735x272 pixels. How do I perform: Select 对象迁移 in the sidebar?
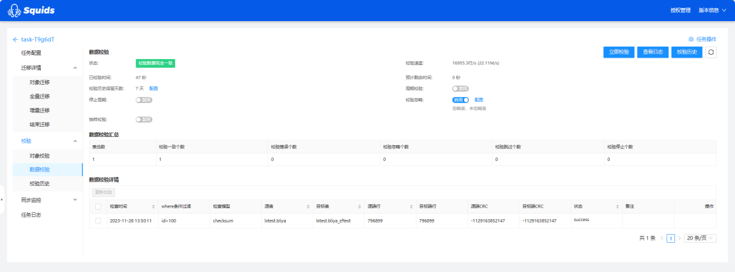click(x=39, y=82)
